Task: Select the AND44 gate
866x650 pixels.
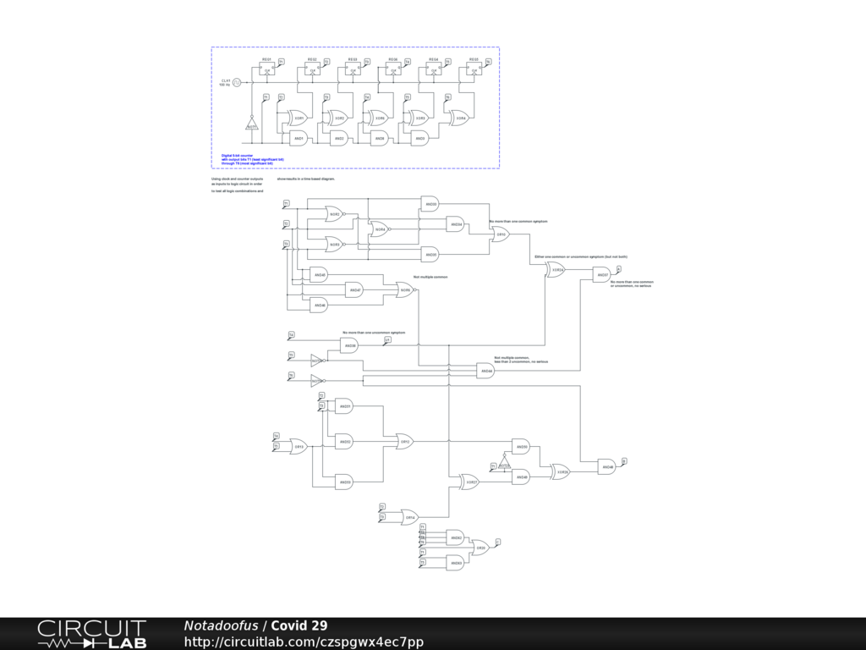Action: click(485, 371)
